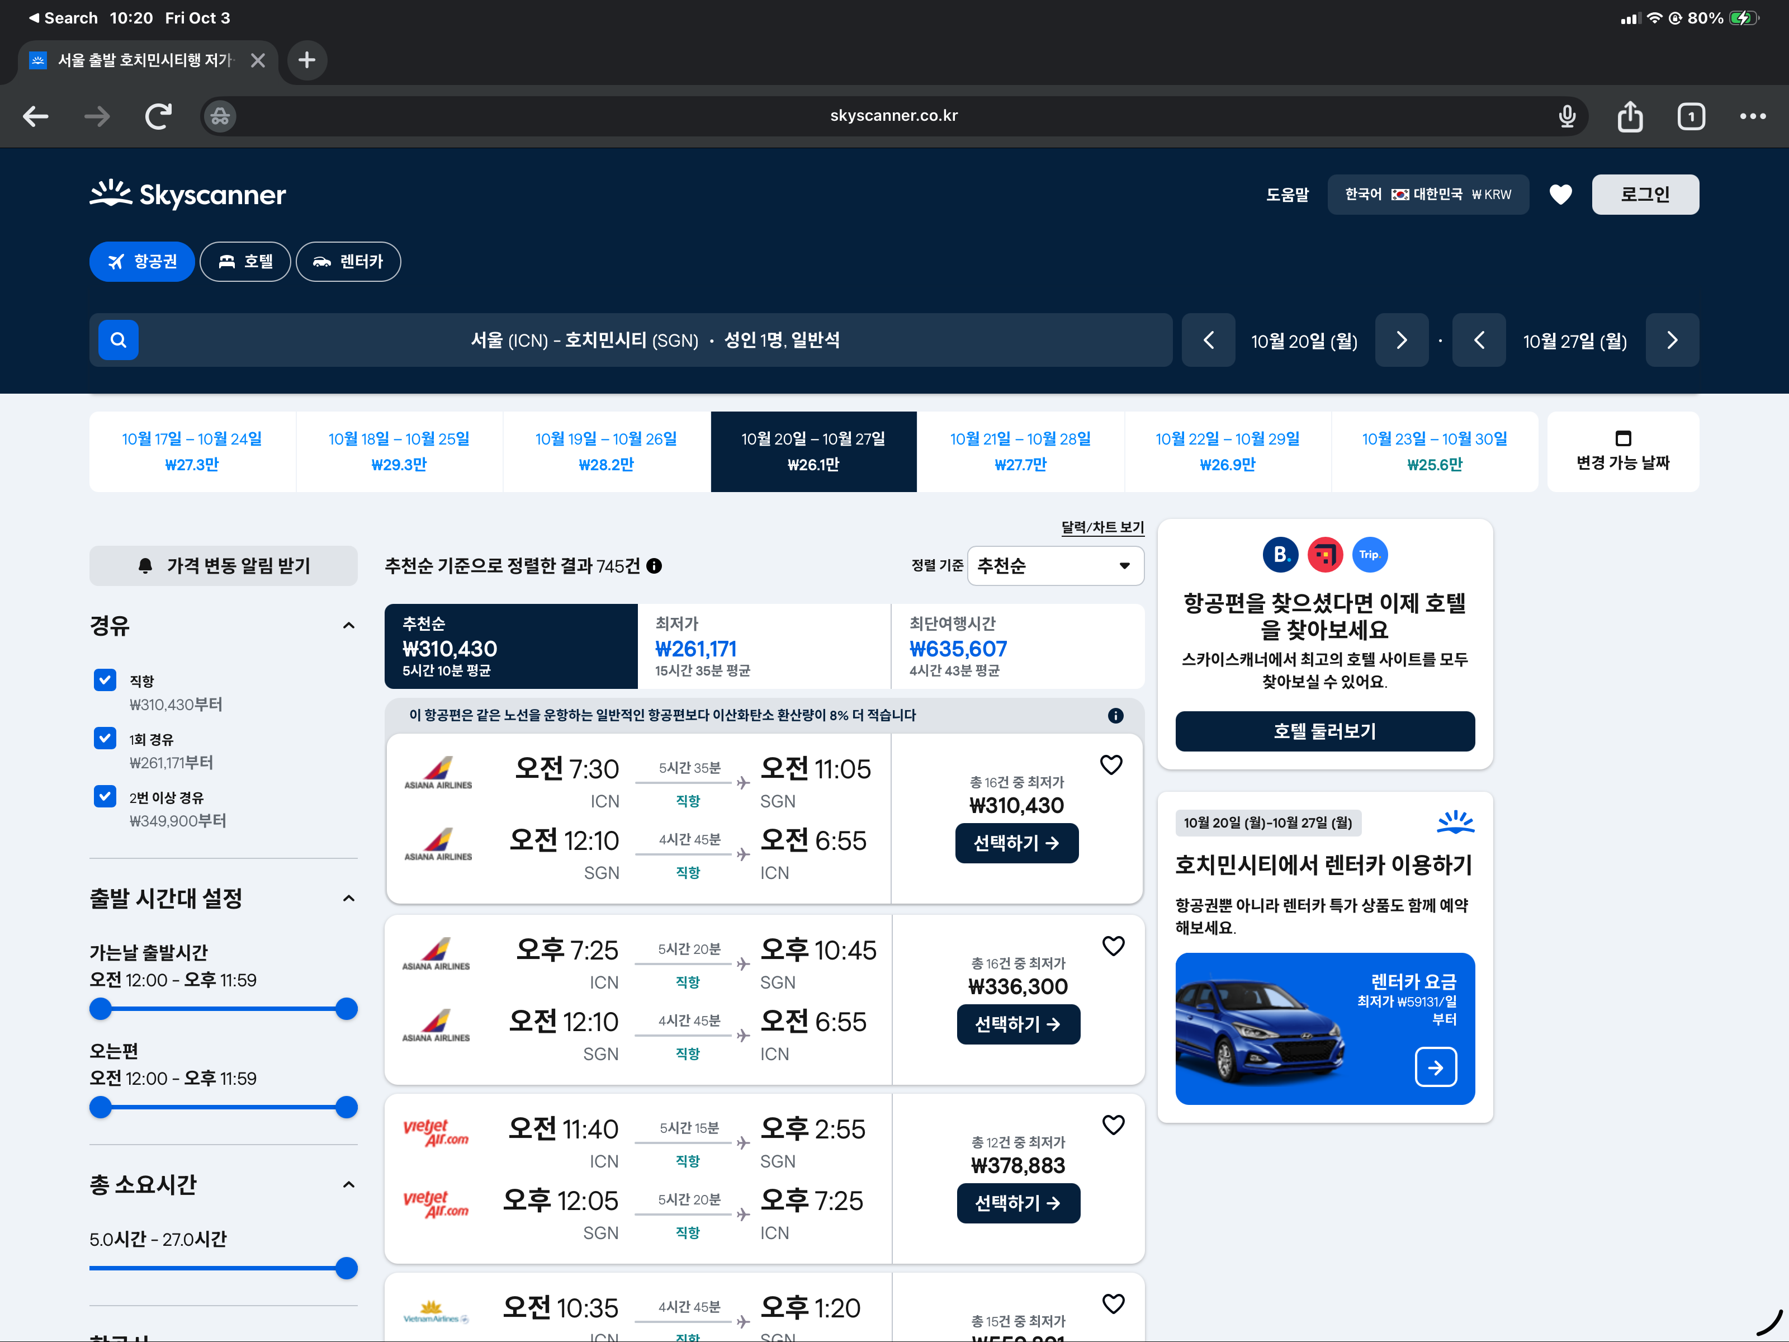The height and width of the screenshot is (1342, 1789).
Task: Click the browser reload icon
Action: pos(158,116)
